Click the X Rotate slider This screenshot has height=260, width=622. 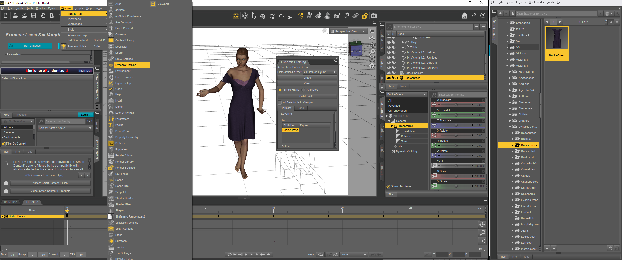pyautogui.click(x=456, y=135)
